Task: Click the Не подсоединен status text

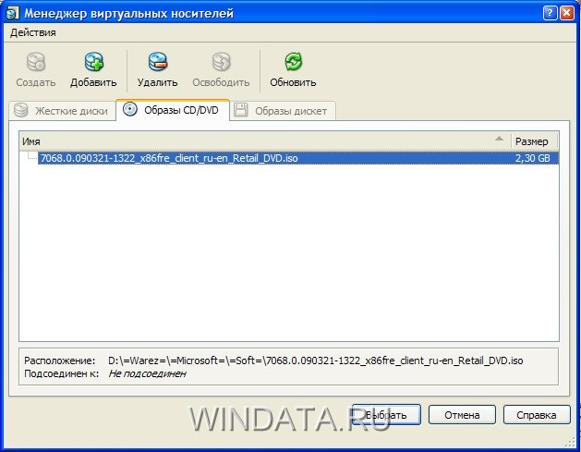Action: 147,373
